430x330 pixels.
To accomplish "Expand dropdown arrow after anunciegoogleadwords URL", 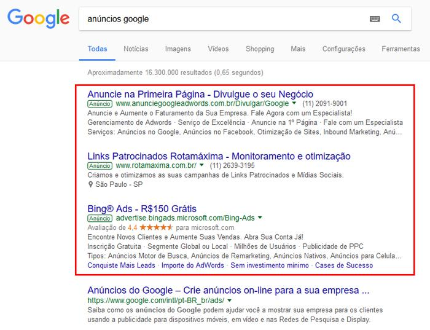I will (294, 103).
